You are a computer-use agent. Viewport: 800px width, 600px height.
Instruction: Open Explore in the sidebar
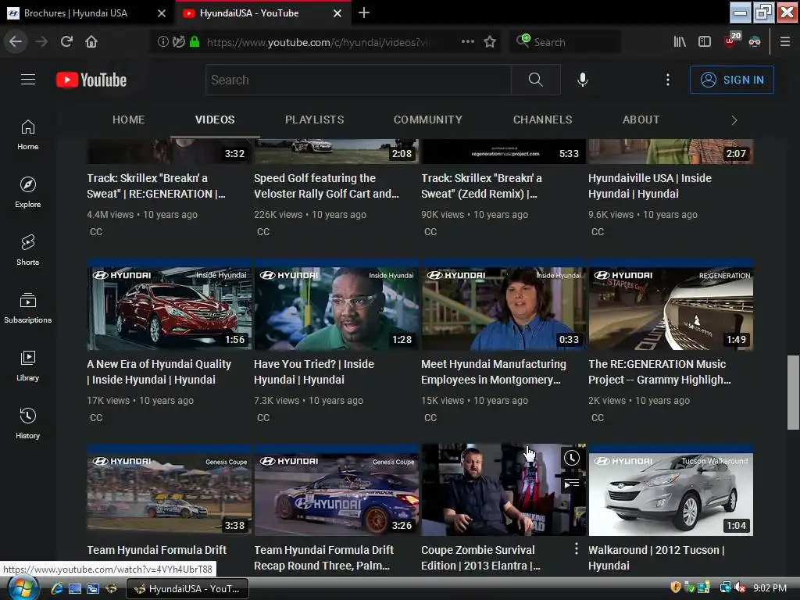tap(27, 192)
